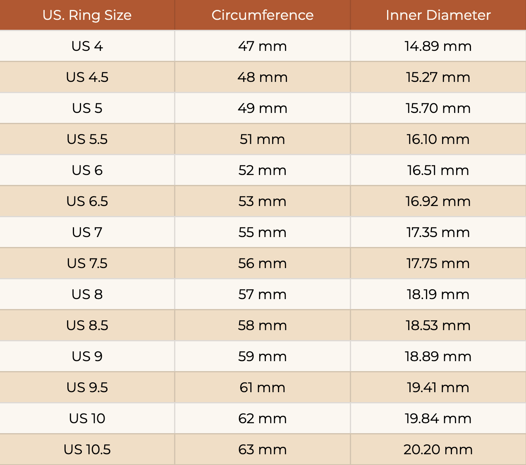Select the 18.19 mm inner diameter value

438,295
